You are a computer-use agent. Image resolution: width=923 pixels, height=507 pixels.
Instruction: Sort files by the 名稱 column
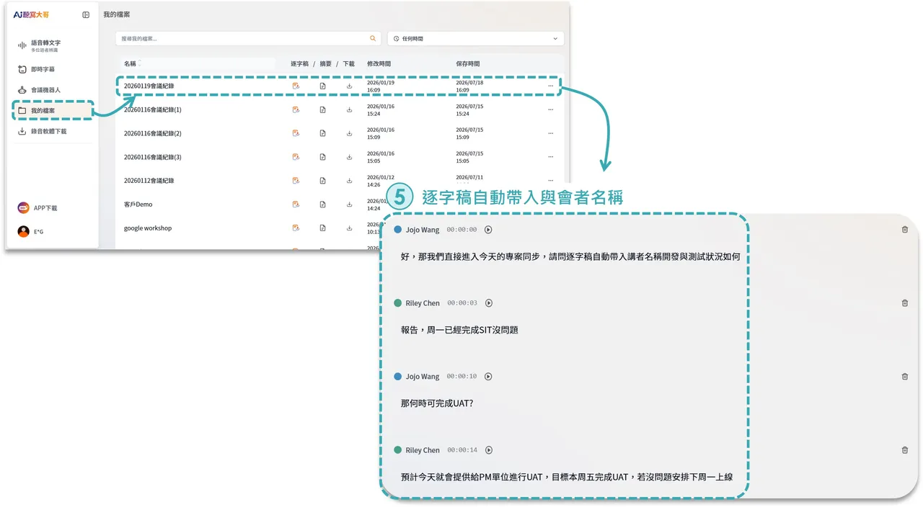(x=130, y=63)
